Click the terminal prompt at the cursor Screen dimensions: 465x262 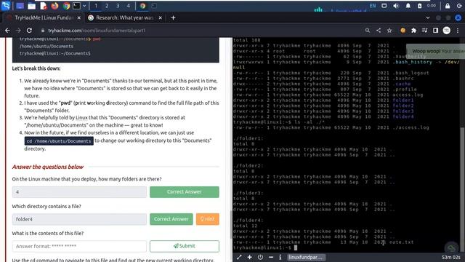[296, 247]
